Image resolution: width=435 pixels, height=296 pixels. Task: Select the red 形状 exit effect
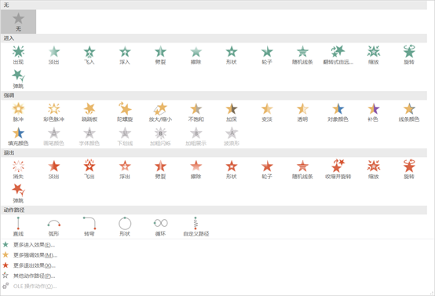point(232,170)
